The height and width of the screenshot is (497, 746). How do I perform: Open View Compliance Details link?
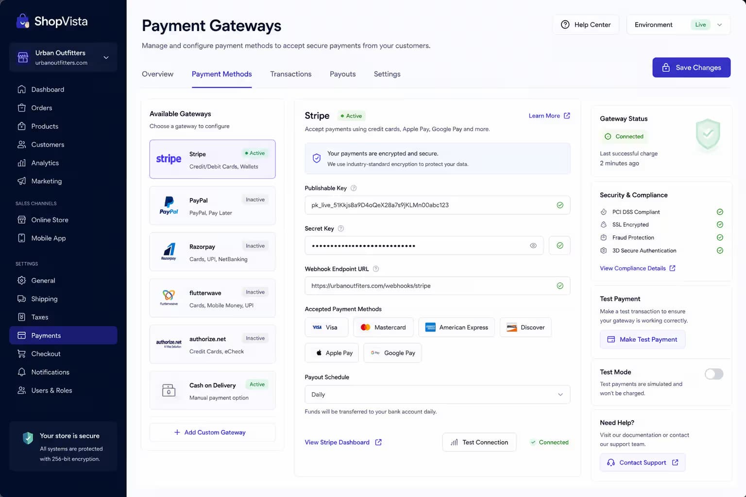point(637,268)
